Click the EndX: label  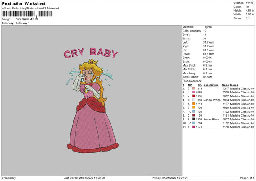click(186, 58)
